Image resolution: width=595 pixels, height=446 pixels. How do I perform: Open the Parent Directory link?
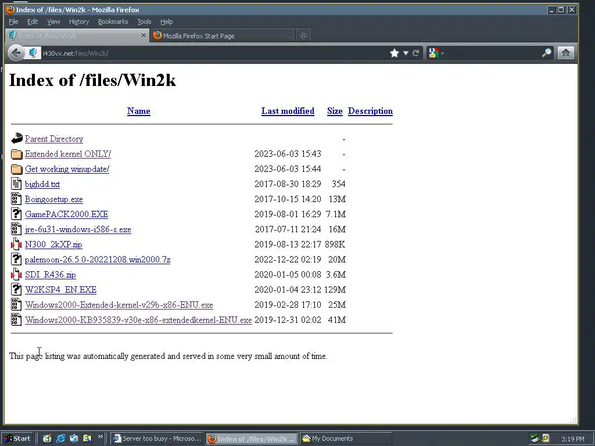54,139
